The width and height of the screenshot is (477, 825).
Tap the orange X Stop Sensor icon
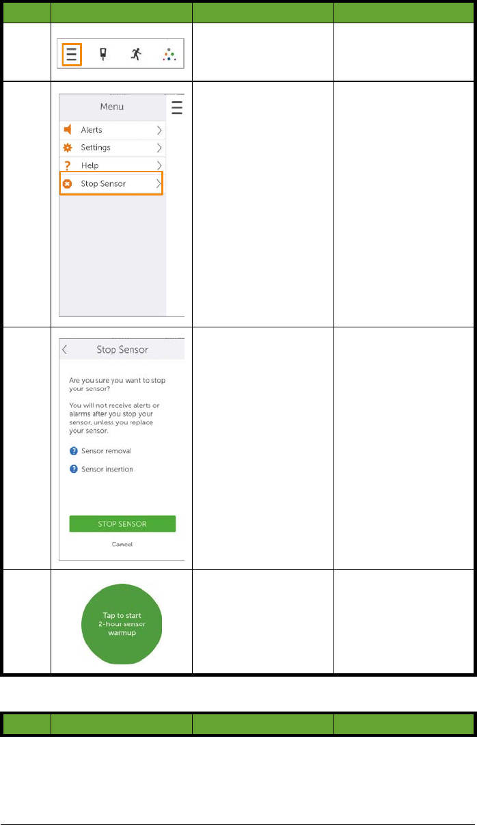[x=68, y=184]
